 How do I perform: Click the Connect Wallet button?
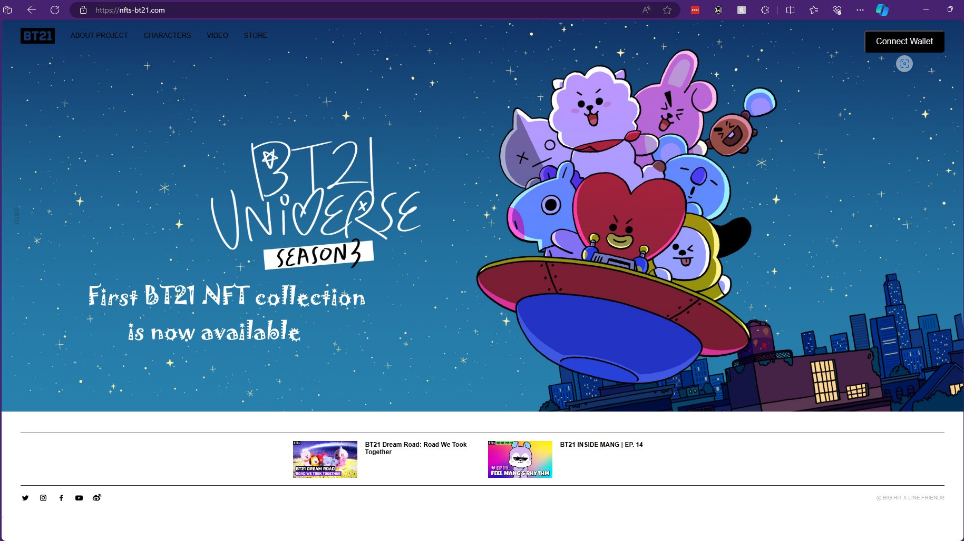tap(904, 41)
